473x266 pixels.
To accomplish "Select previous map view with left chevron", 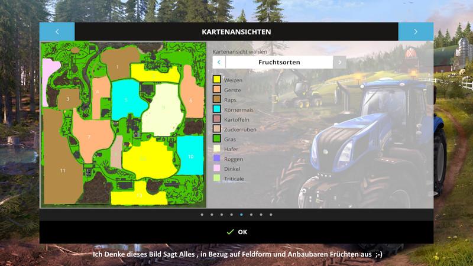I will point(219,62).
